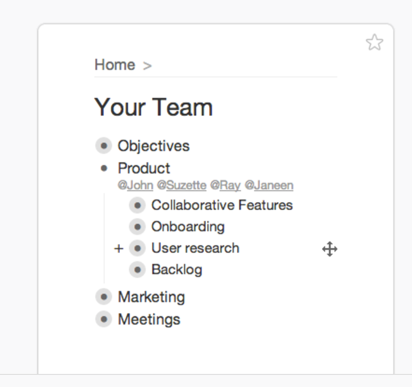Click the bullet next to Objectives
Screen dimensions: 412x387
(104, 146)
